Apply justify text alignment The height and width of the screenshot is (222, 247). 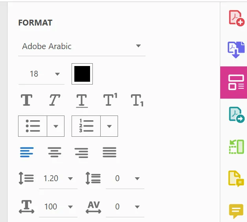coord(109,152)
